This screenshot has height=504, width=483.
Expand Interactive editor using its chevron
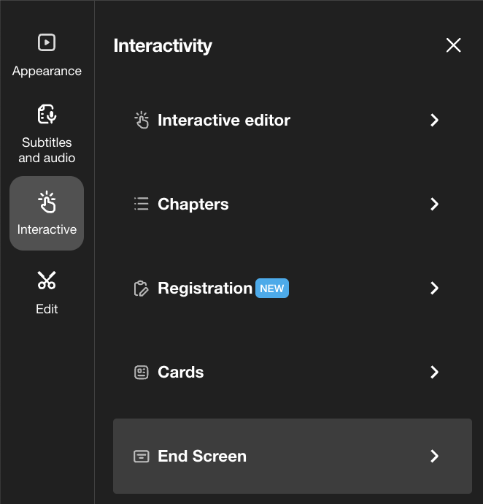tap(435, 121)
